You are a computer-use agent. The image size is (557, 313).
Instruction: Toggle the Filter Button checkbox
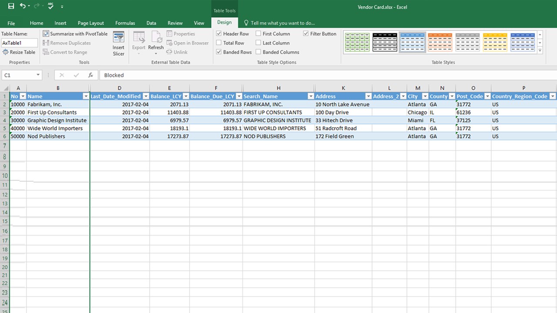coord(306,33)
